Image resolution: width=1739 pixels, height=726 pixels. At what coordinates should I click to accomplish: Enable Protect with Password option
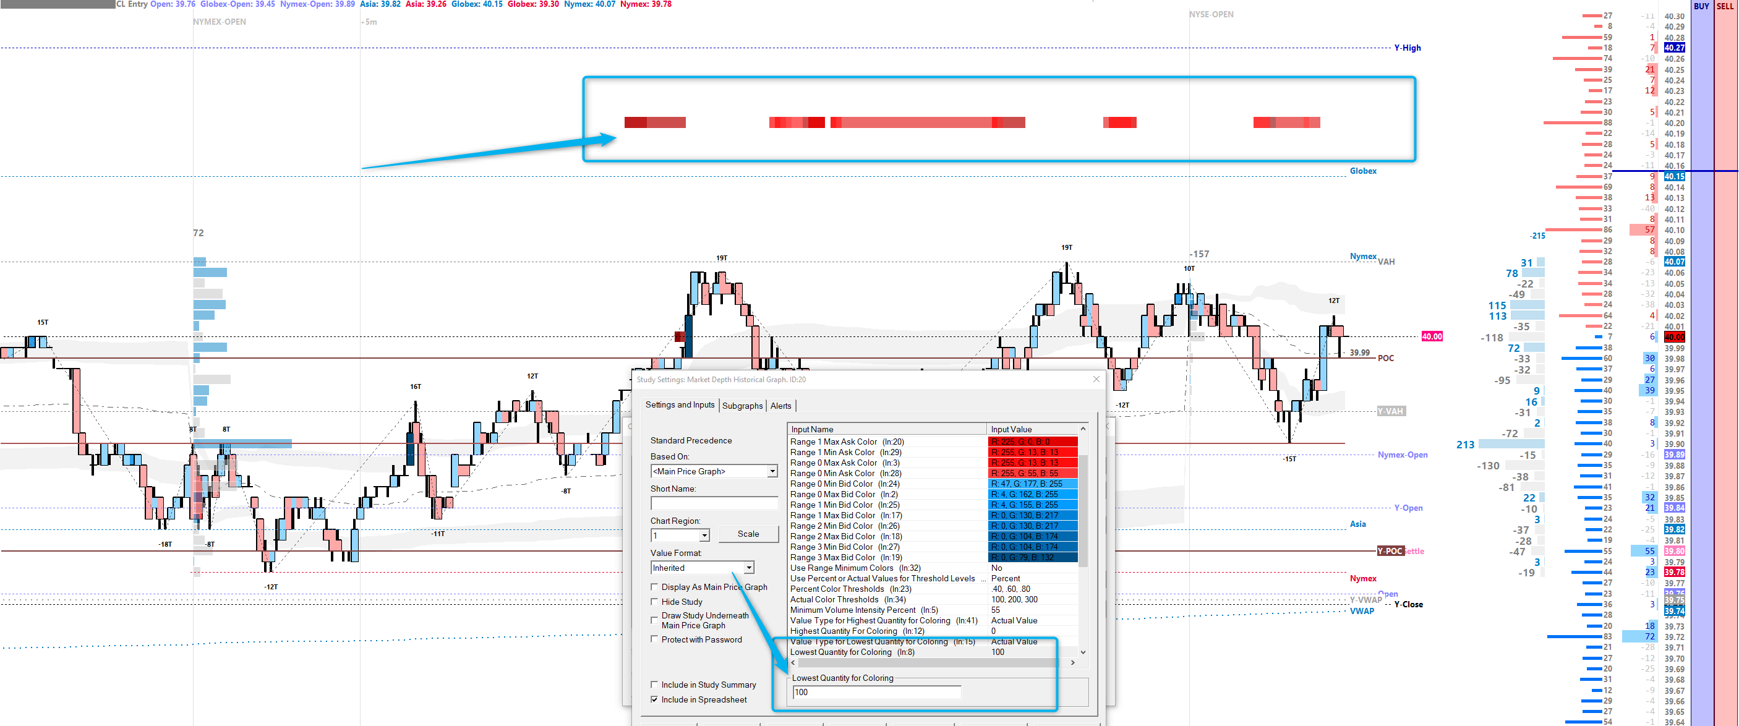654,639
